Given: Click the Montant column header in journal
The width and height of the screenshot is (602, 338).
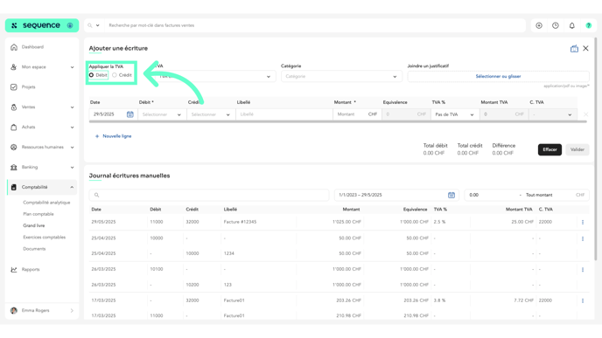Looking at the screenshot, I should click(x=351, y=210).
